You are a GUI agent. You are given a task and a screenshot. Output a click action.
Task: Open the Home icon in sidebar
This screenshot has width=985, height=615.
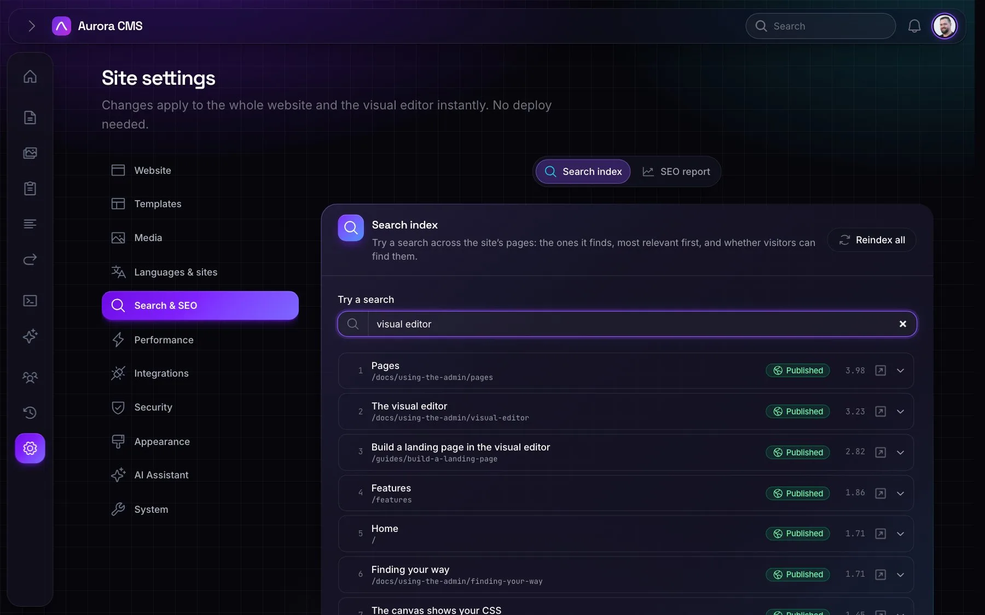30,77
